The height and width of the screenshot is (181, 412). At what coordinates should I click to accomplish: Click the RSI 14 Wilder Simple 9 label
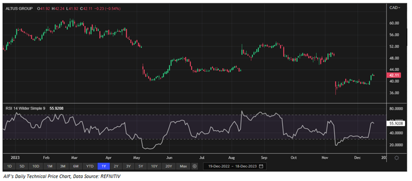point(26,108)
